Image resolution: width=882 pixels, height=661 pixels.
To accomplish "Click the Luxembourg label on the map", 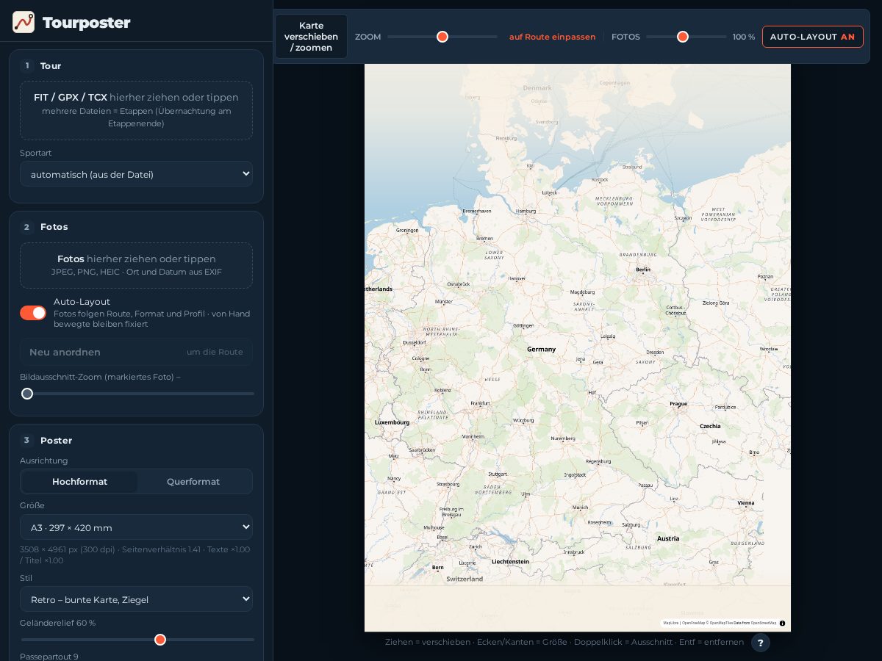I will coord(392,422).
